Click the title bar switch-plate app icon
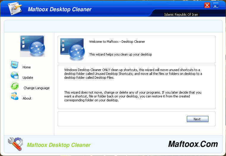This screenshot has width=226, height=156. [x=15, y=8]
